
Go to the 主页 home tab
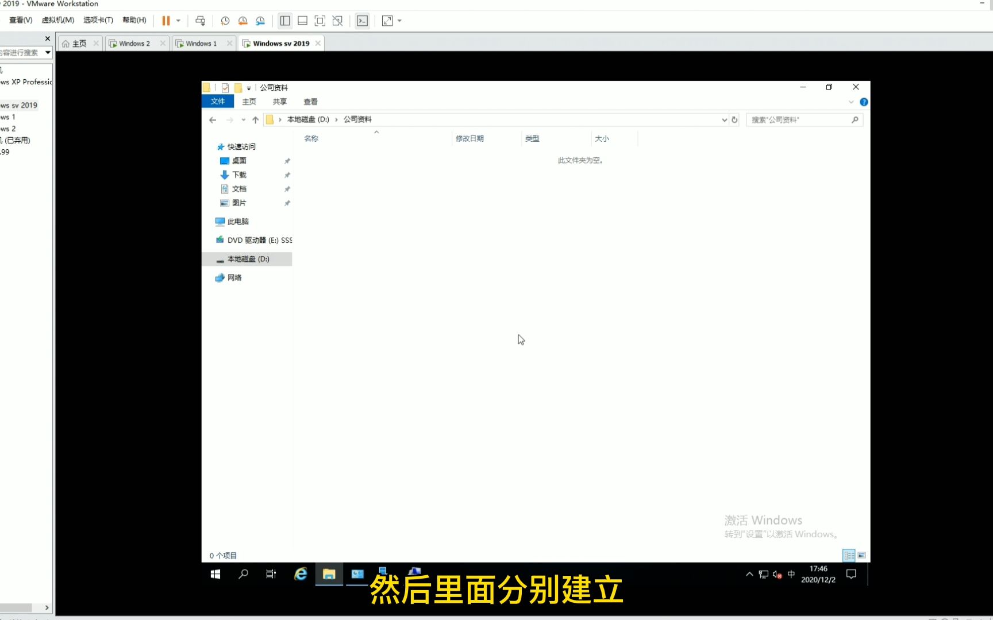coord(79,44)
